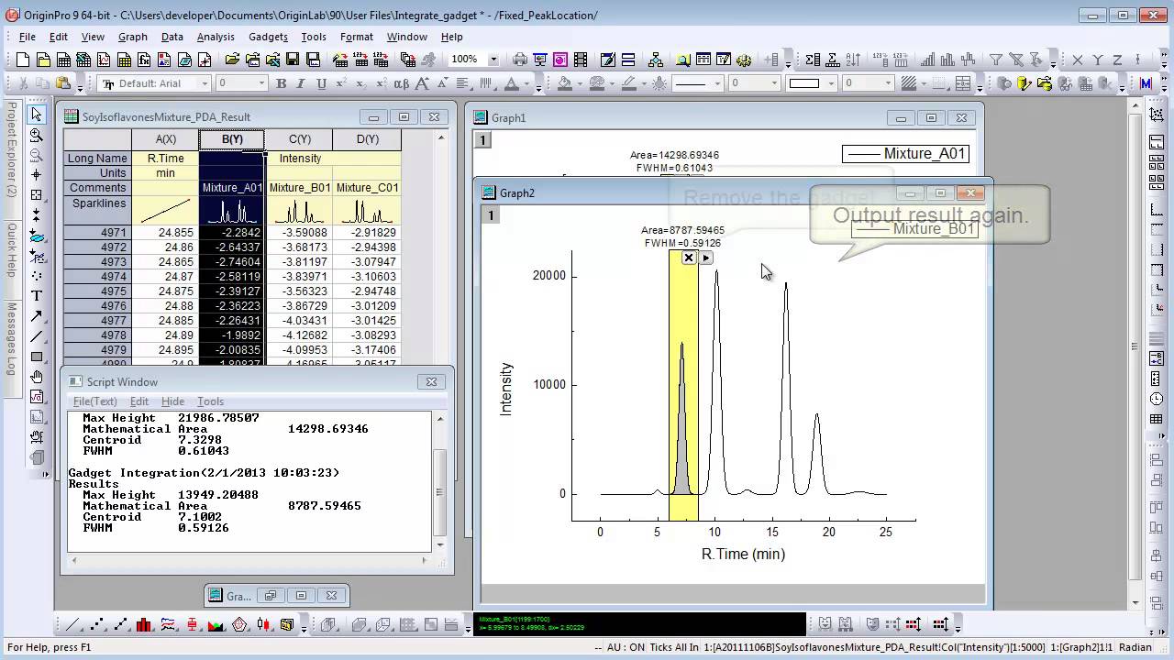Click the column plot icon, bottom toolbar
The width and height of the screenshot is (1174, 660).
(x=144, y=625)
